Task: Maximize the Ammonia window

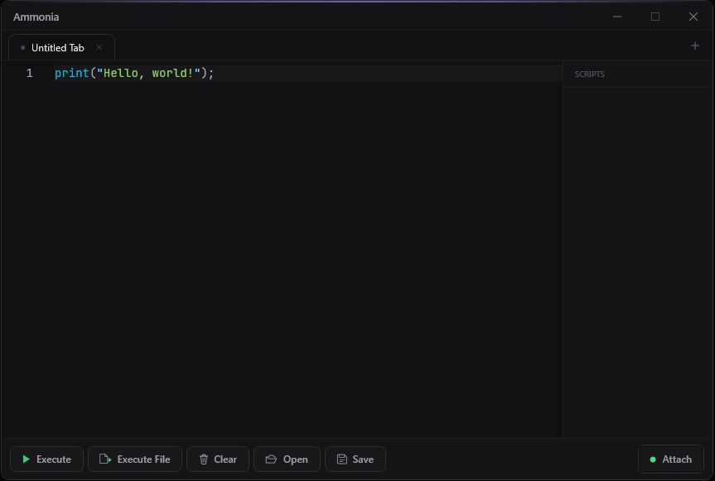Action: coord(655,17)
